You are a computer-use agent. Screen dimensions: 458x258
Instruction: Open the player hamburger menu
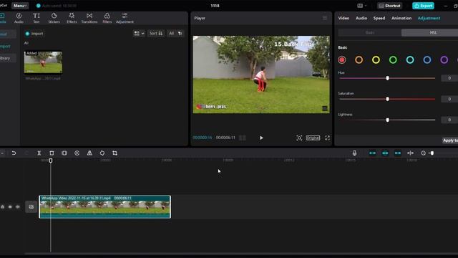click(325, 18)
